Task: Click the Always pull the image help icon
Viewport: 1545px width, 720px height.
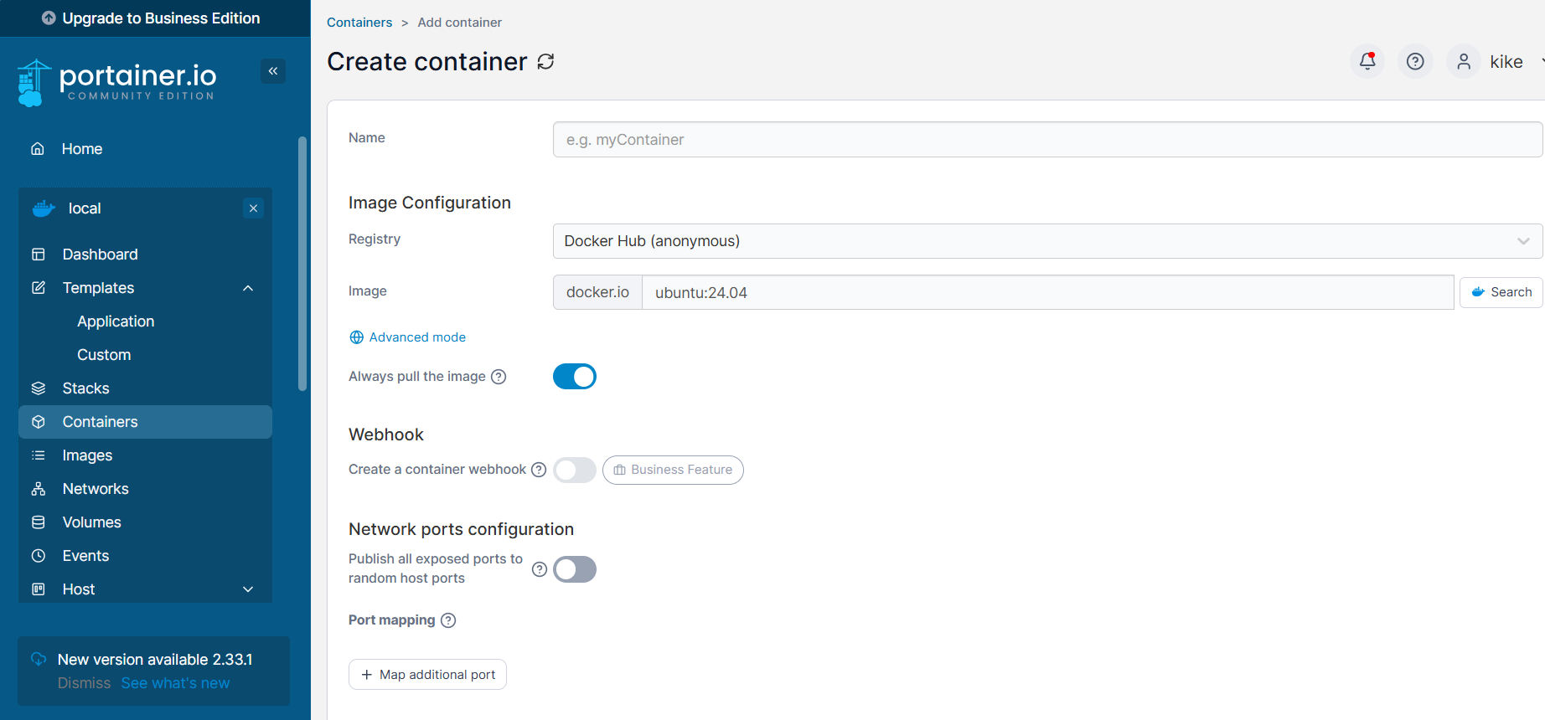Action: (499, 377)
